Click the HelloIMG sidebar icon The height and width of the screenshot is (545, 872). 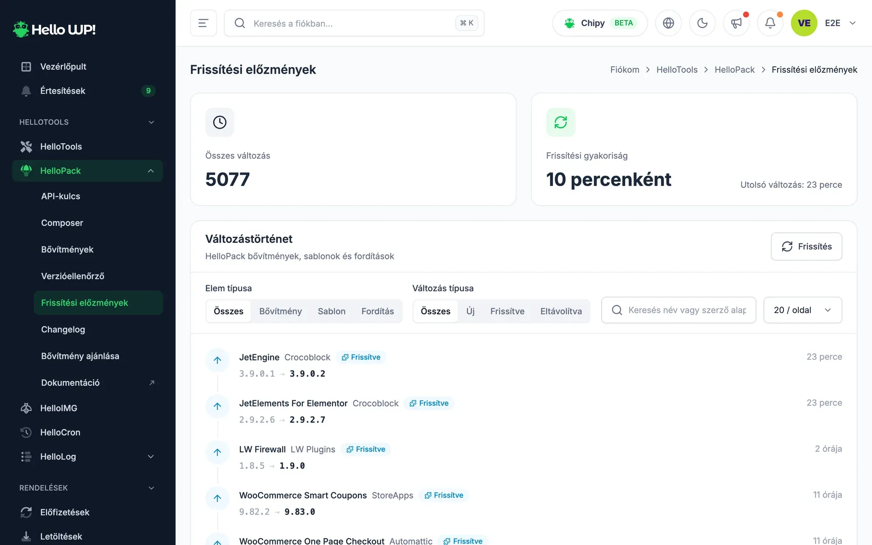[26, 408]
